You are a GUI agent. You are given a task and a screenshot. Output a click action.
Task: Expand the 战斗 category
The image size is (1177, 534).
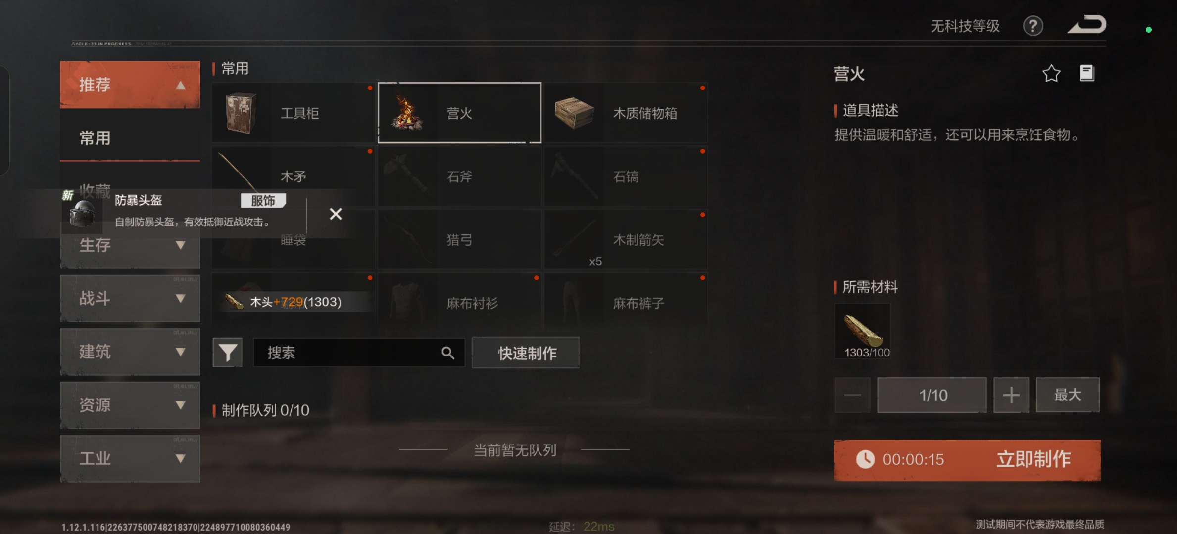pos(130,298)
